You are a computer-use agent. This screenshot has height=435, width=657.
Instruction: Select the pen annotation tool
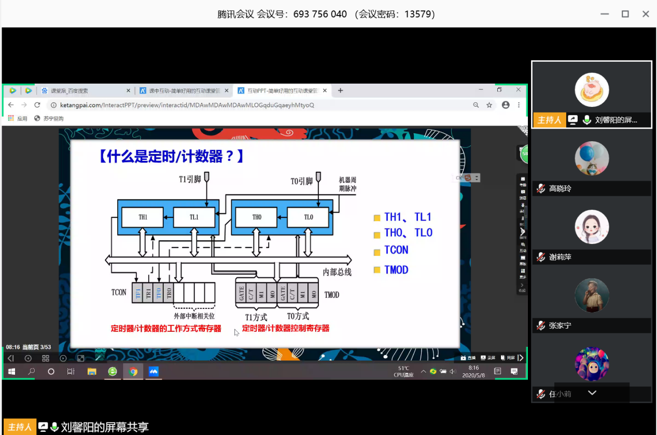(x=99, y=358)
